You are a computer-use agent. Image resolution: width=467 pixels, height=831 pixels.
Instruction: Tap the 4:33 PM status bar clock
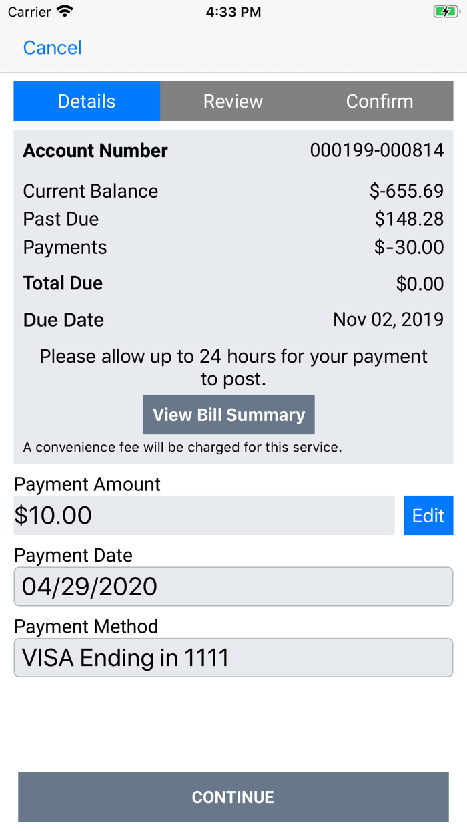click(233, 12)
